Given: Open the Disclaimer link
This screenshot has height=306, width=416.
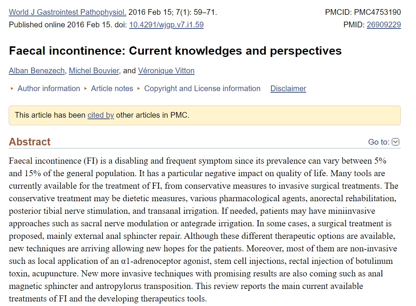Looking at the screenshot, I should coord(288,88).
